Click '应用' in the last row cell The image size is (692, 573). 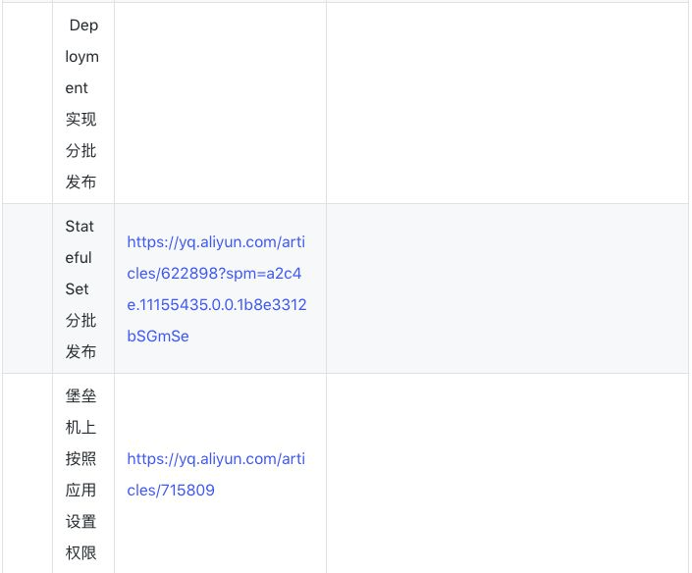point(80,490)
